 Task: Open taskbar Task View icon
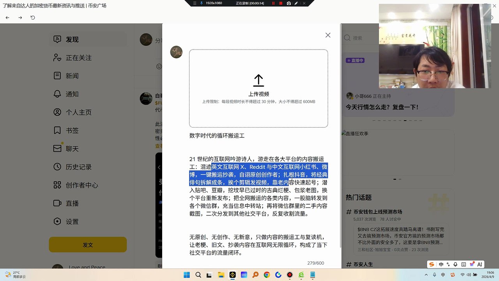pyautogui.click(x=209, y=275)
